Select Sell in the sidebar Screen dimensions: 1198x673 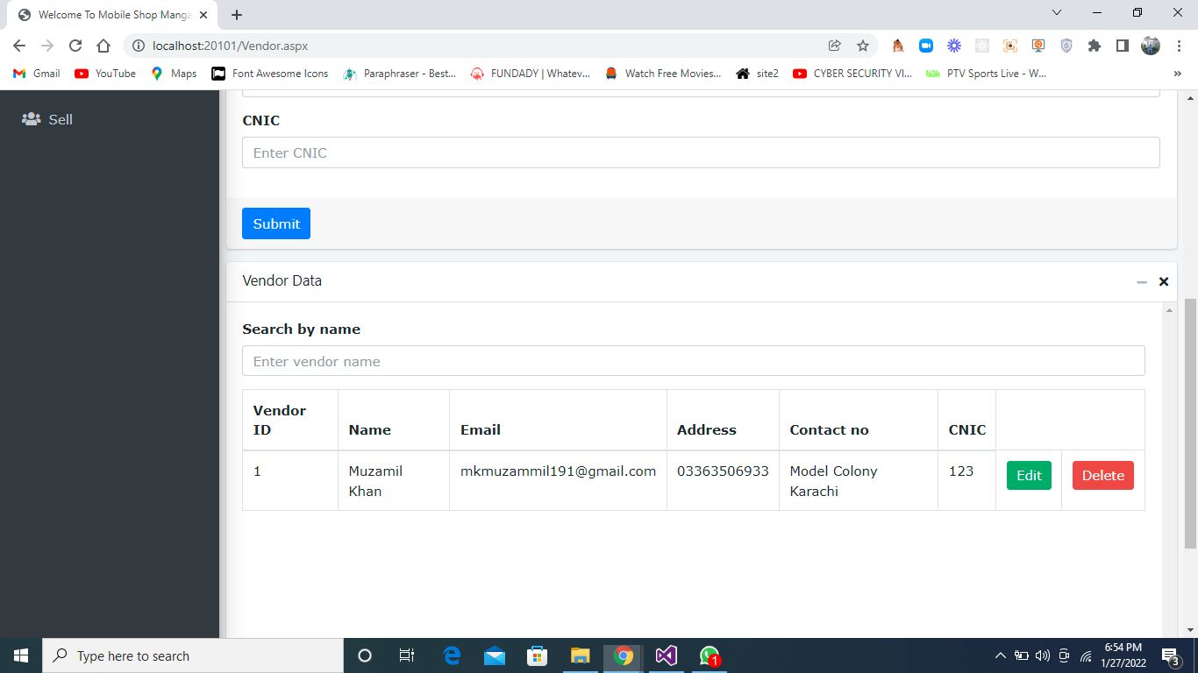(x=61, y=119)
